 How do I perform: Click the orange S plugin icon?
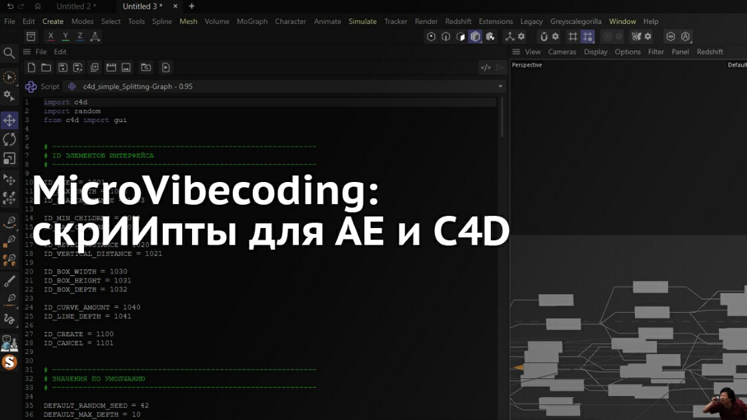tap(9, 363)
